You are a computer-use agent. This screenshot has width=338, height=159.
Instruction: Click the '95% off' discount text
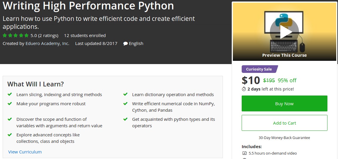click(287, 81)
